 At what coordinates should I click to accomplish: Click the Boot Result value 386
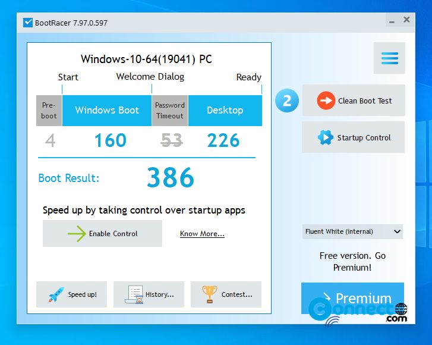pos(171,177)
